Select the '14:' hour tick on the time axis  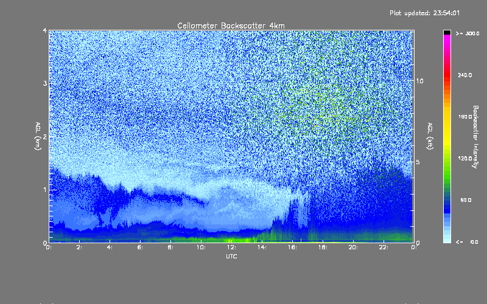pos(262,247)
